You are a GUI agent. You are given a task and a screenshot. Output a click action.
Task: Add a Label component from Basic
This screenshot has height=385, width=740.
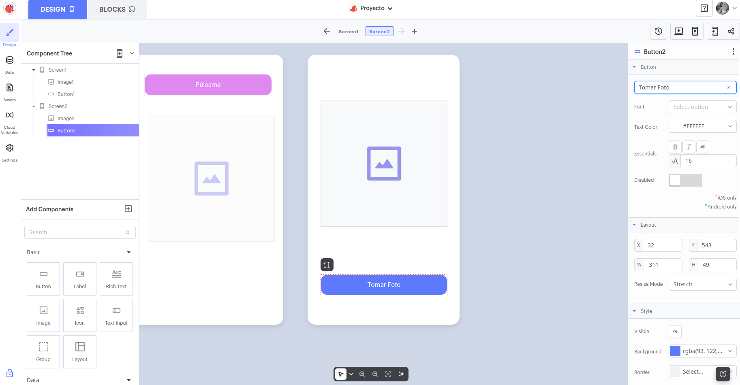pyautogui.click(x=80, y=279)
